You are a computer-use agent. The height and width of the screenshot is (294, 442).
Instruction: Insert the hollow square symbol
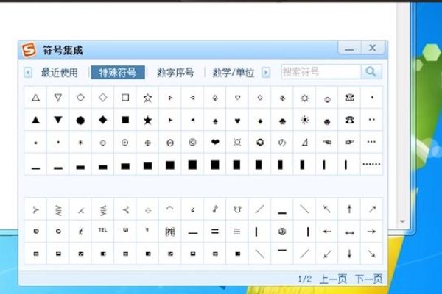click(125, 98)
